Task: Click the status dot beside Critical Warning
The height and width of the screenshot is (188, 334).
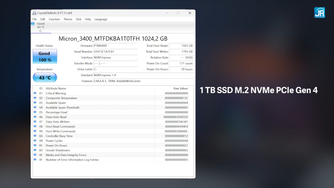Action: [x=35, y=93]
